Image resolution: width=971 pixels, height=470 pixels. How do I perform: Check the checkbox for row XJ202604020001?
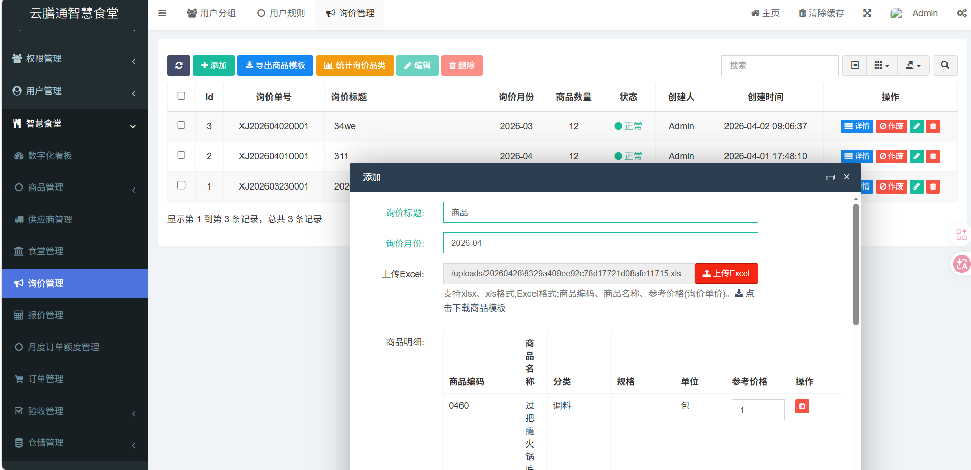point(181,125)
